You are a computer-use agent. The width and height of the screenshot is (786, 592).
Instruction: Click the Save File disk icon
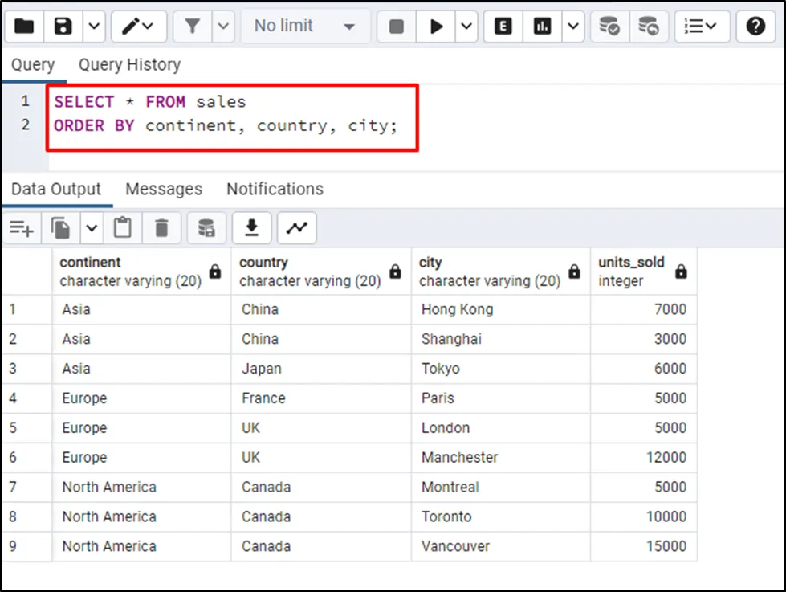63,27
